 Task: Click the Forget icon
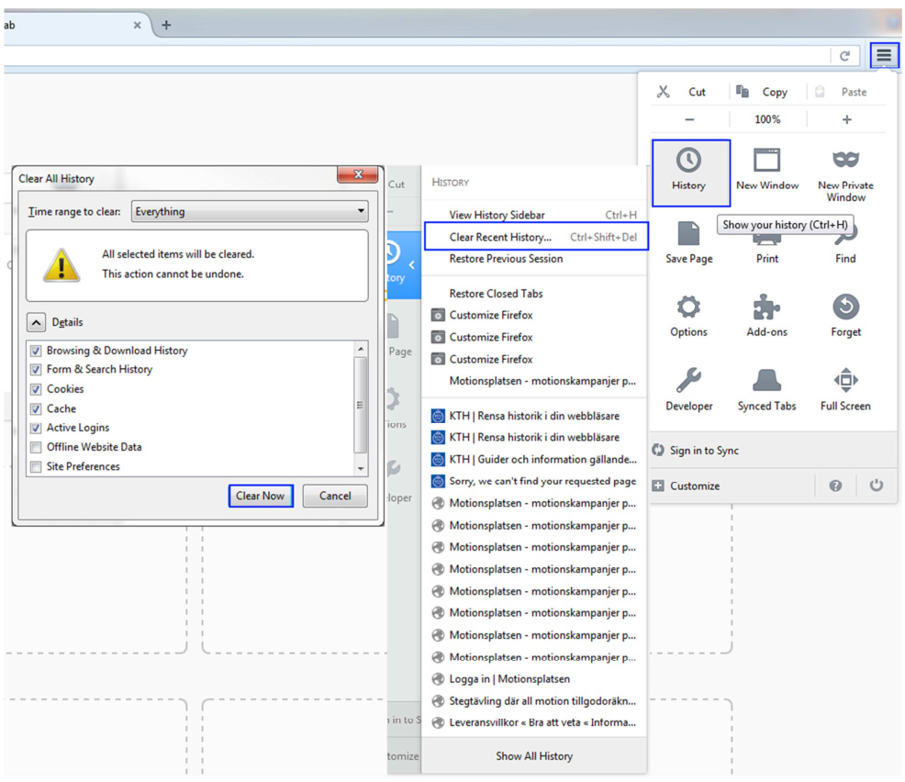pyautogui.click(x=845, y=307)
